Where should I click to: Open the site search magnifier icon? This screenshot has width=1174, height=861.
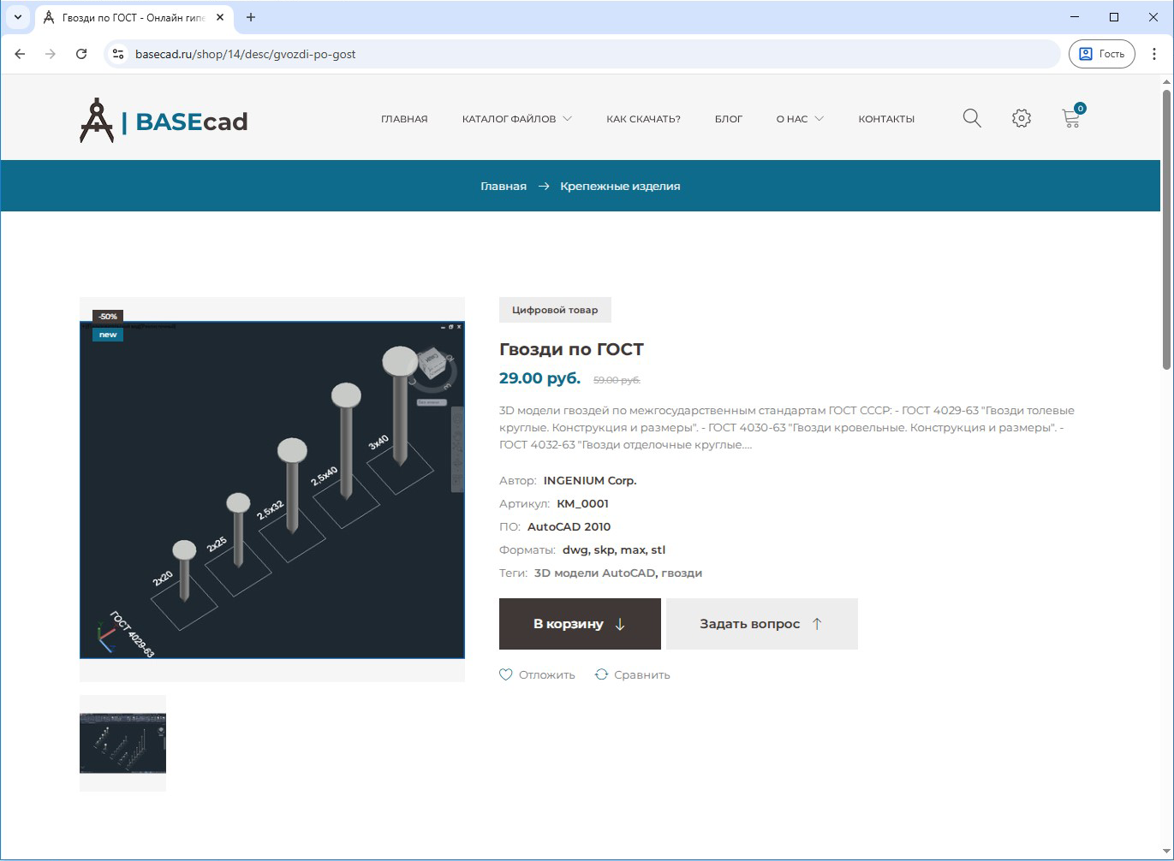[x=971, y=118]
